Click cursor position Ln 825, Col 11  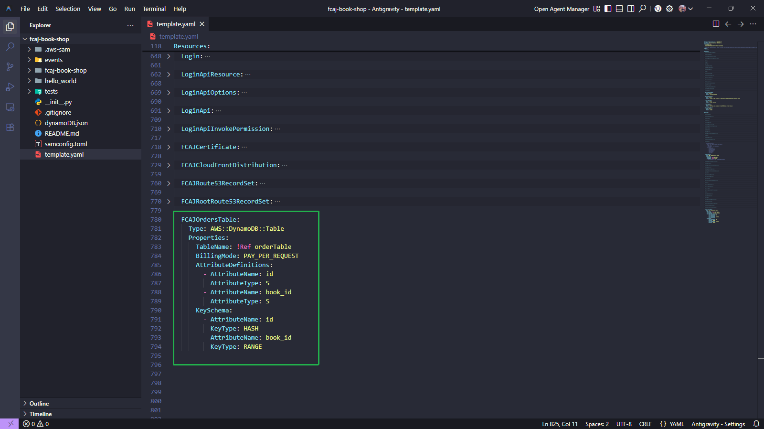560,424
